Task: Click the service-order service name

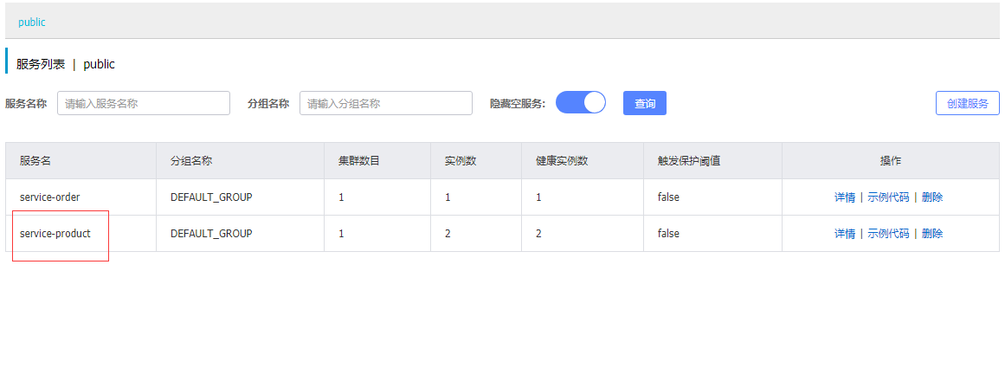Action: point(50,197)
